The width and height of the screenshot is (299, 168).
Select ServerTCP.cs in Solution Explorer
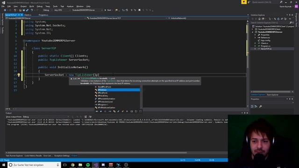point(266,49)
